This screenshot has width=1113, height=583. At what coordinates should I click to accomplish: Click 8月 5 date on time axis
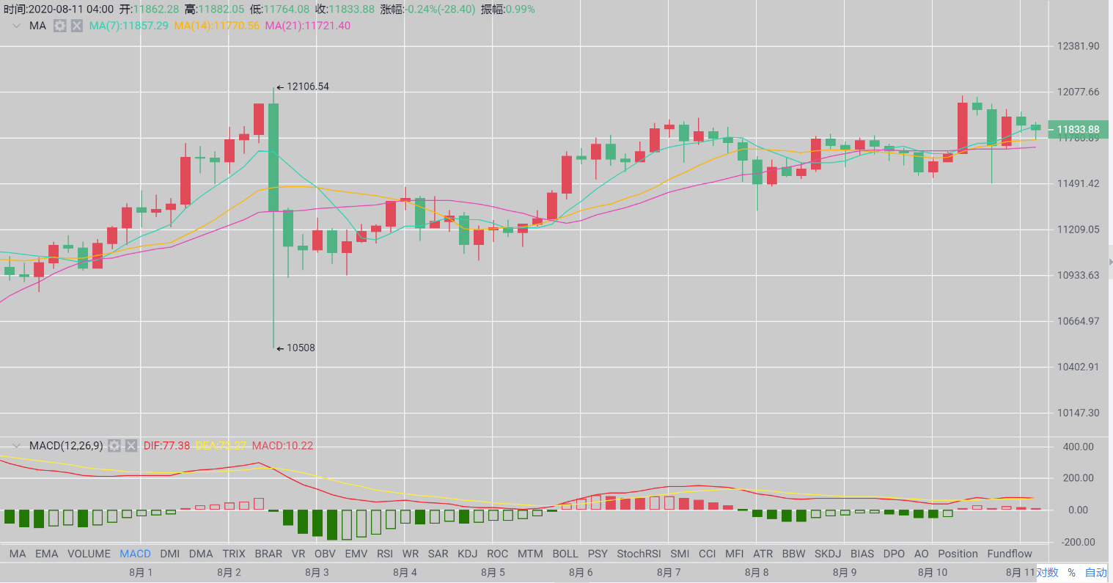pos(493,573)
